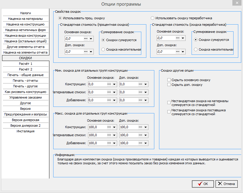Click the ellipsis button for Основная скидка percent discount
This screenshot has width=243, height=193.
pyautogui.click(x=86, y=38)
